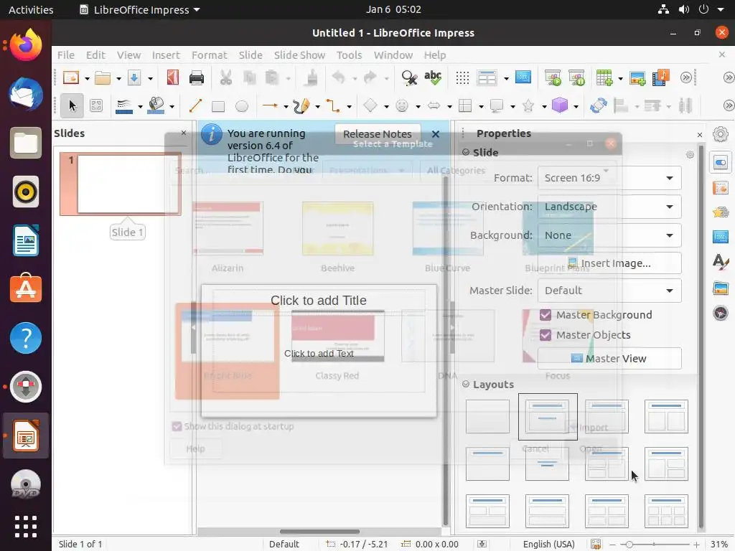Image resolution: width=735 pixels, height=551 pixels.
Task: Select the Ellipse drawing tool
Action: (x=241, y=106)
